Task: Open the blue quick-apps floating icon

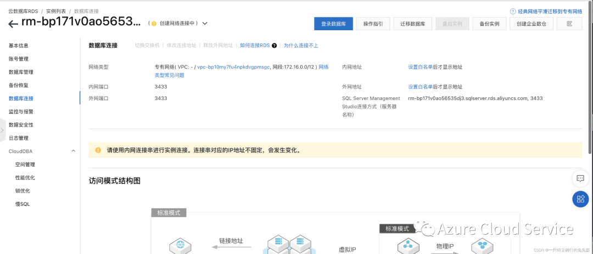Action: [x=580, y=198]
